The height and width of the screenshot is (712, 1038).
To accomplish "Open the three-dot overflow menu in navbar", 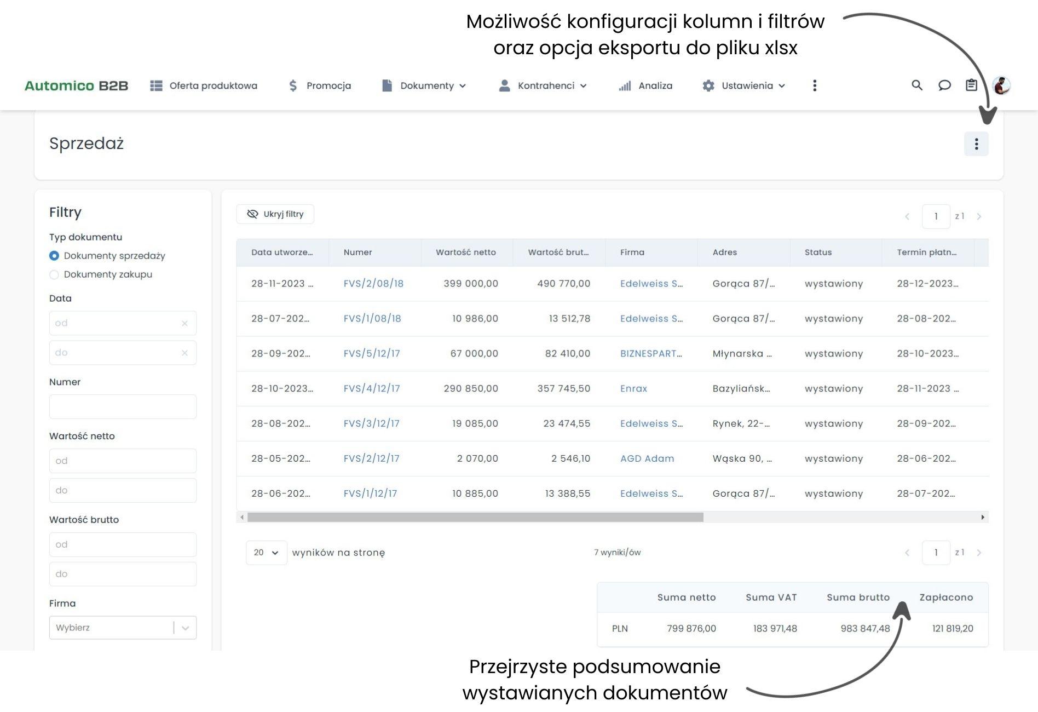I will (815, 85).
